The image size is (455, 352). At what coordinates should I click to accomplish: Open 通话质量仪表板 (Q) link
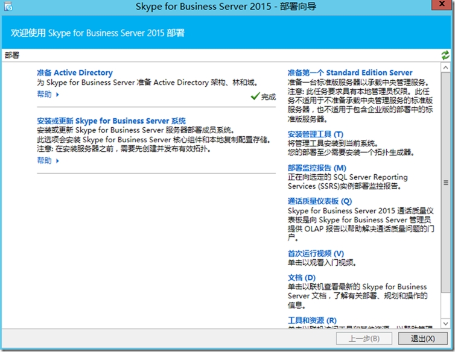pos(320,201)
